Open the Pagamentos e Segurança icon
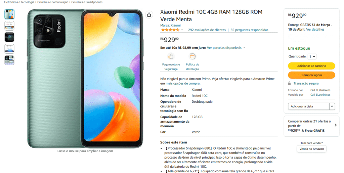Viewport: 344px width, 173px height. coord(171,56)
